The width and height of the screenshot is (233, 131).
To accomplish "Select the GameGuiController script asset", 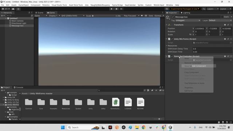I will [x=116, y=102].
